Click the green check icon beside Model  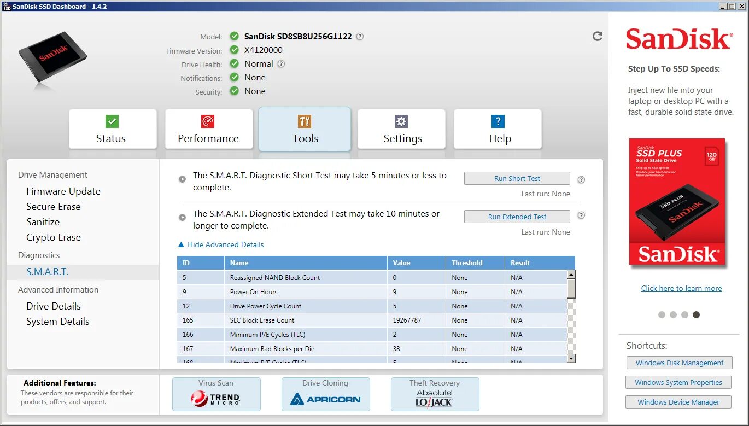tap(235, 37)
